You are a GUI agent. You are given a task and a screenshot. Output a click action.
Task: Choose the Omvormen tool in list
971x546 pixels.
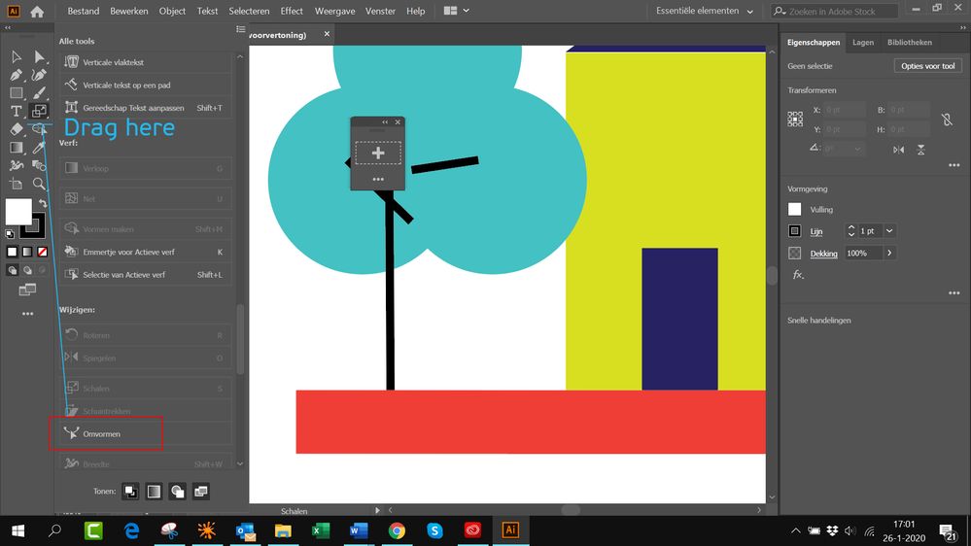point(102,433)
